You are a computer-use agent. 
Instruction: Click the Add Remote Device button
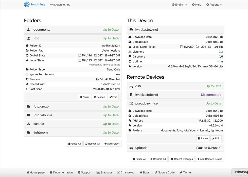[210, 159]
